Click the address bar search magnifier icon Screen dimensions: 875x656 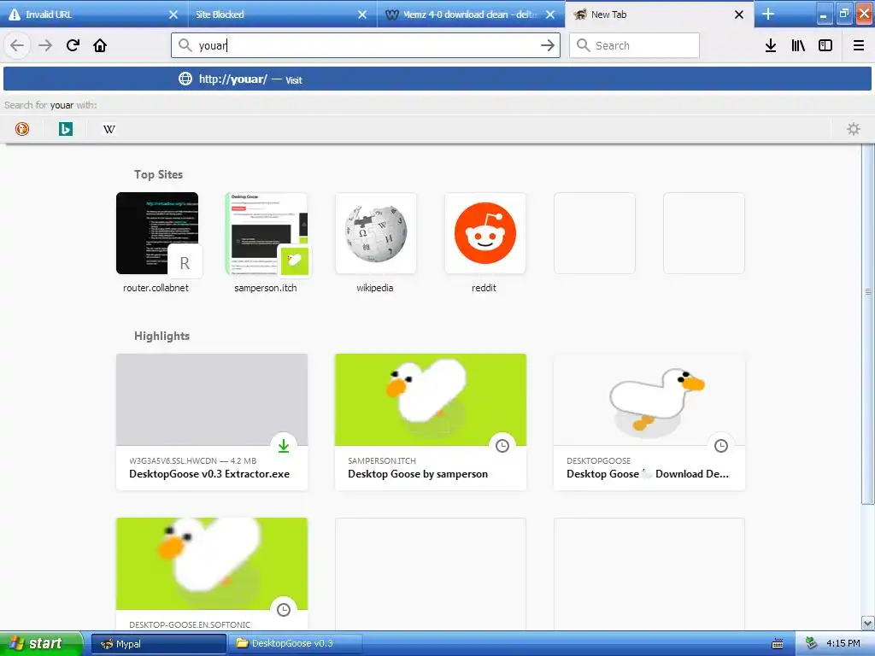[185, 45]
